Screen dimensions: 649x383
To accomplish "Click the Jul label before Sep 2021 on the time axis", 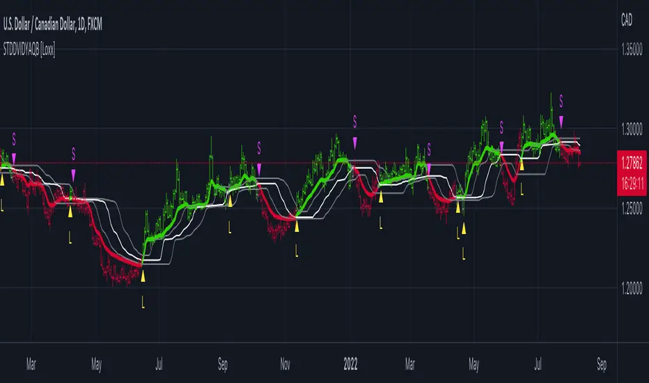I will [x=159, y=364].
